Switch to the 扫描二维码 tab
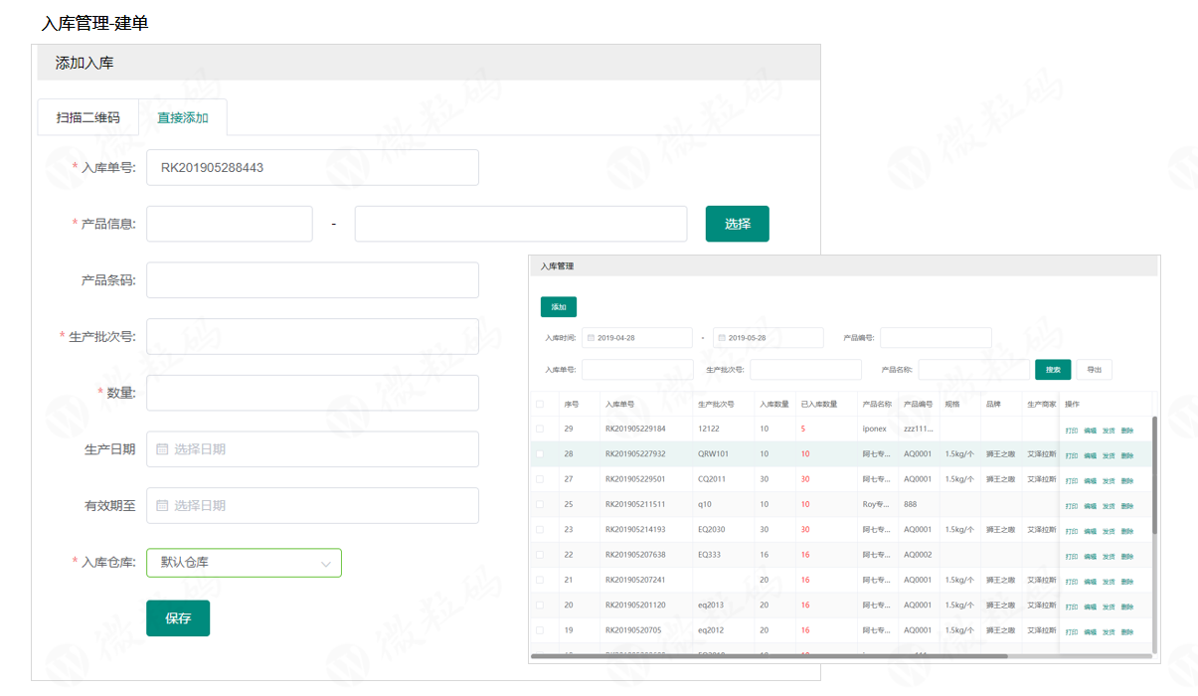1198x696 pixels. tap(87, 117)
